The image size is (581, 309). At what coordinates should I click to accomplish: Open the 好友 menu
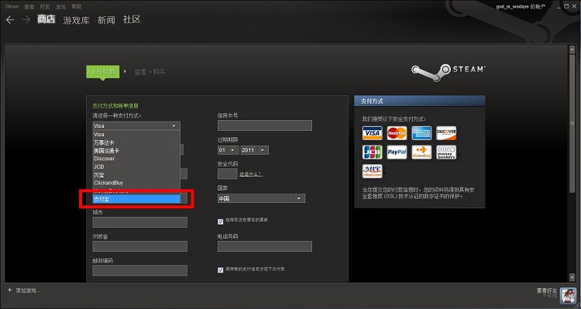[45, 7]
